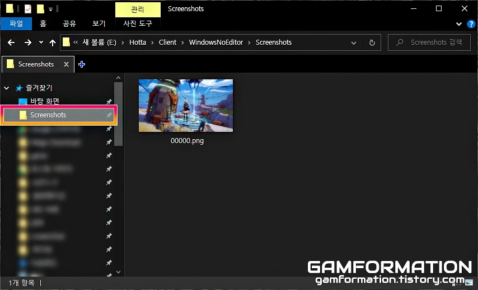The image size is (478, 290).
Task: Click pin icon next to 바탕 화면
Action: pyautogui.click(x=109, y=102)
